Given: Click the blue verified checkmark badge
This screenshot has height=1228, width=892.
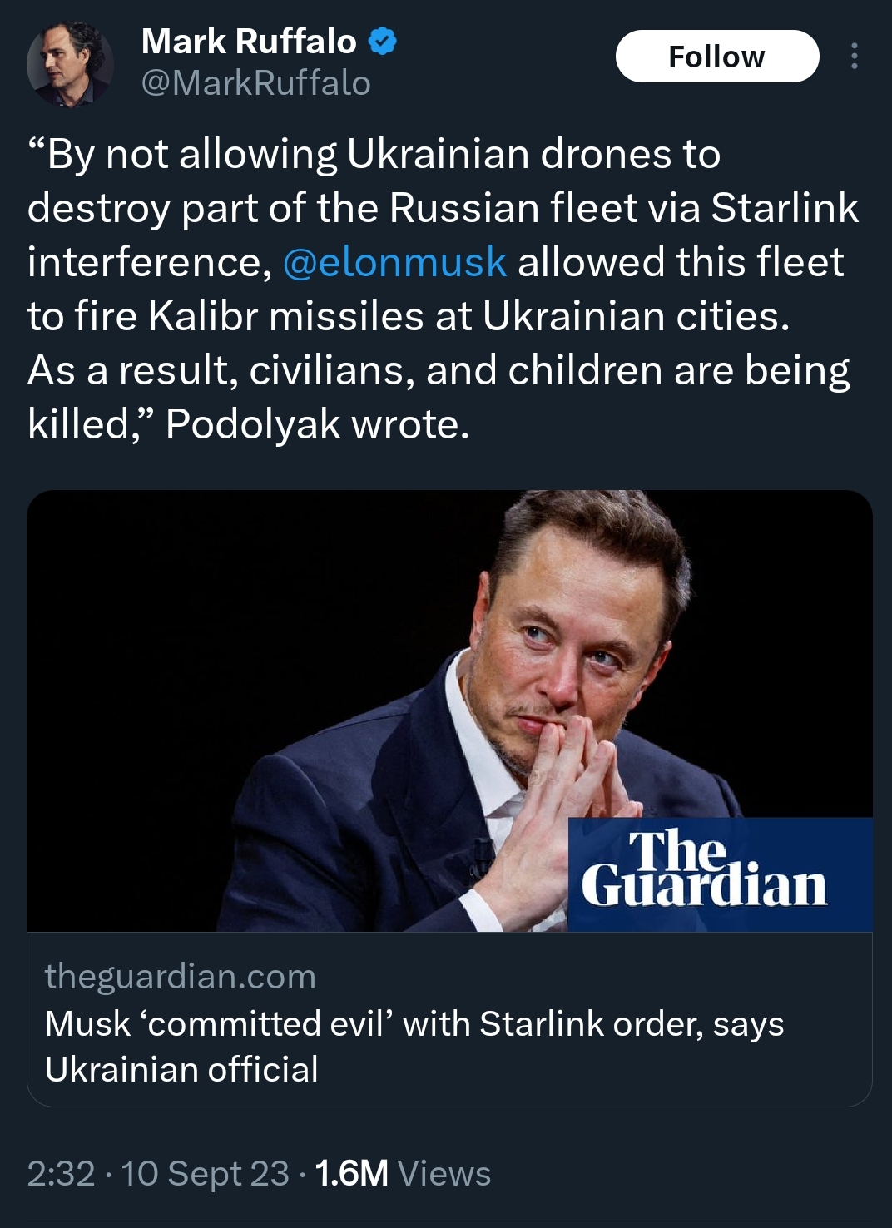Looking at the screenshot, I should coord(382,41).
